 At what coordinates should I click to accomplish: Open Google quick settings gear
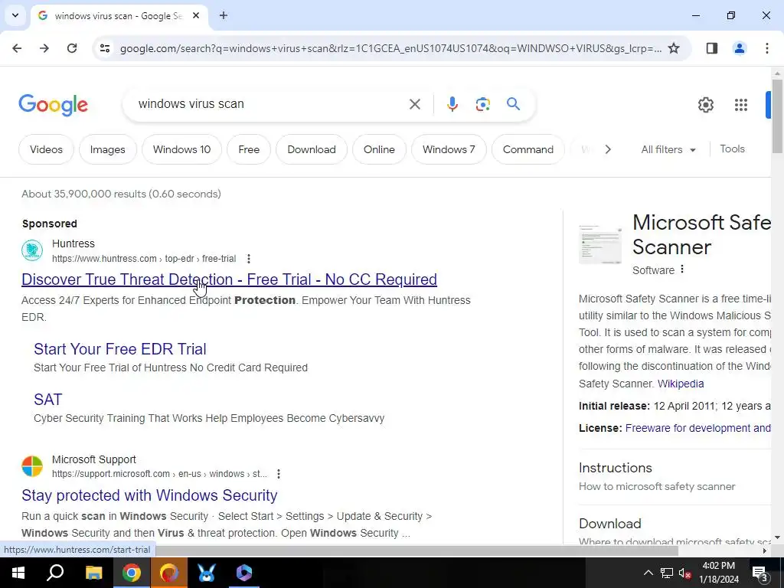[705, 104]
